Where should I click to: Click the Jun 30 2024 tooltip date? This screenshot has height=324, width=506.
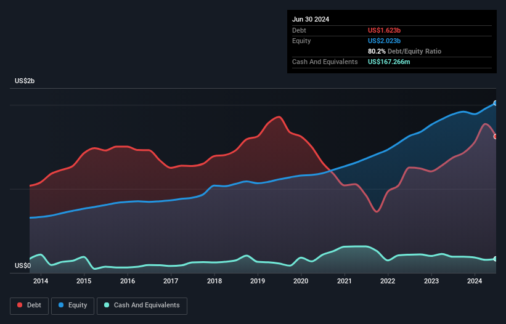point(311,19)
